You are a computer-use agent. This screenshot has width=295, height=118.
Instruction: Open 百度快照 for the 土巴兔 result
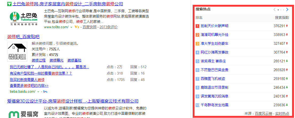89,27
